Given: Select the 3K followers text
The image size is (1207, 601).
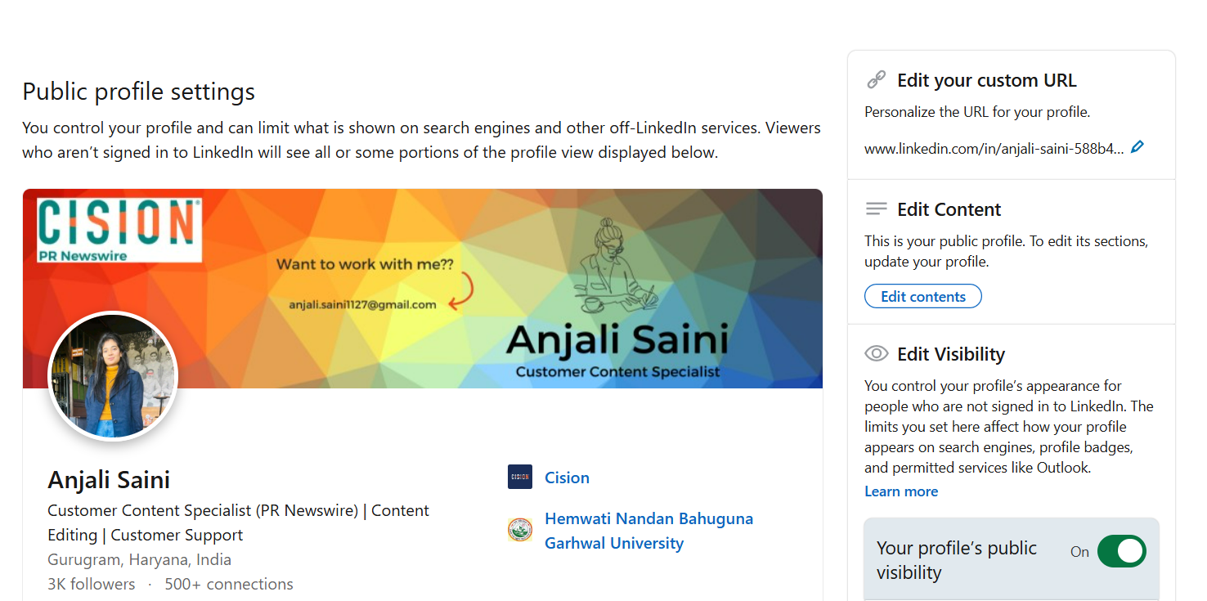Looking at the screenshot, I should point(91,583).
